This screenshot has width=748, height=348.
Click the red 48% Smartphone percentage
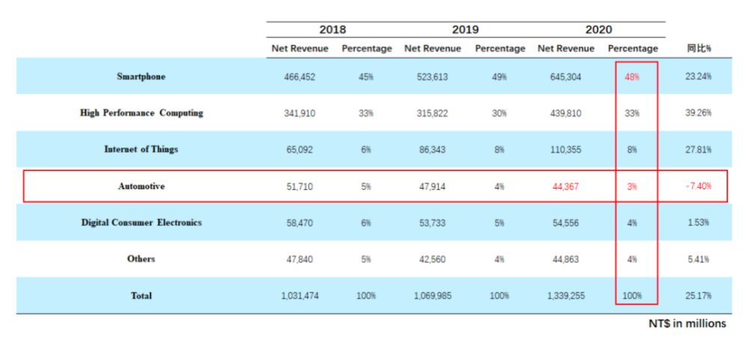click(632, 76)
